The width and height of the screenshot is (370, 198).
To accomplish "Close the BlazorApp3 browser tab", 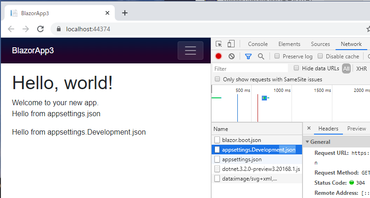I will (x=107, y=13).
